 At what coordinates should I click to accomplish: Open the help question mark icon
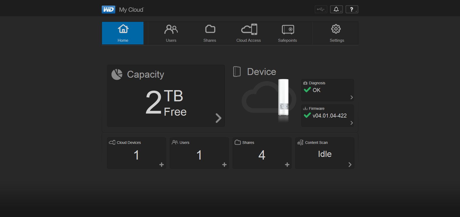click(x=352, y=10)
